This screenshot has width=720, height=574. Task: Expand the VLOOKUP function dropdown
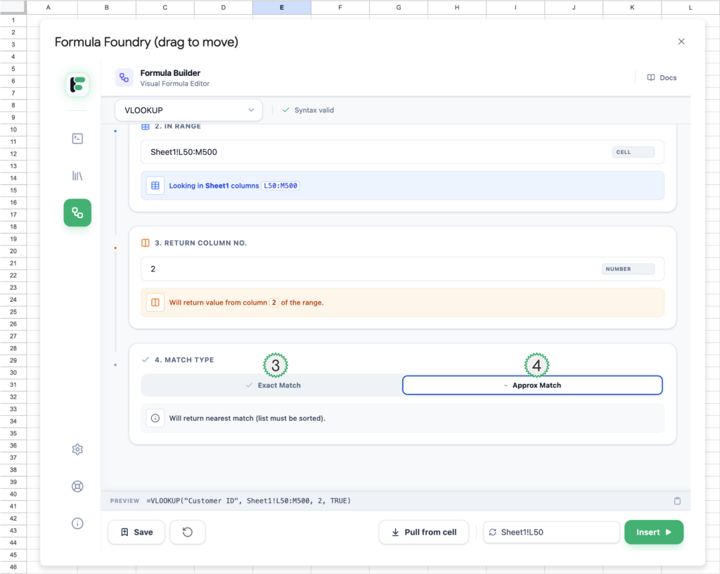click(188, 110)
